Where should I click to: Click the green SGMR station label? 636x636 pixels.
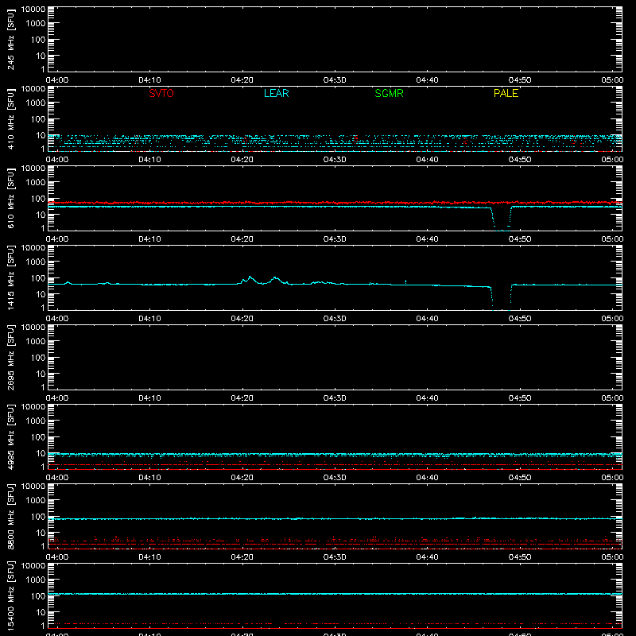(389, 93)
